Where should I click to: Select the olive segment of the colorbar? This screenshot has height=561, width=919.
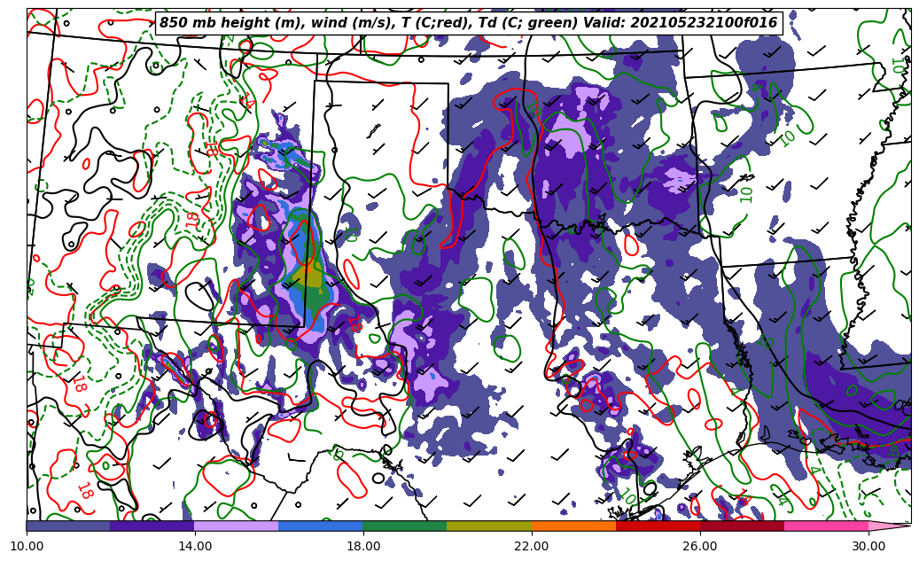(489, 526)
